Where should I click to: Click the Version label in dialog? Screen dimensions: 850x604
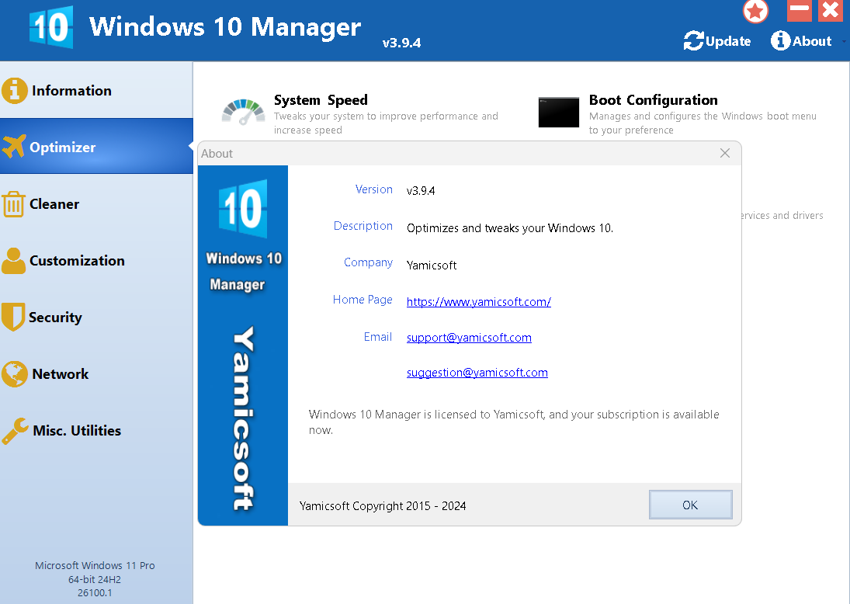pyautogui.click(x=373, y=189)
